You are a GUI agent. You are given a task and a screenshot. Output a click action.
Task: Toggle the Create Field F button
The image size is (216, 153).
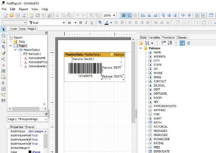(x=182, y=43)
